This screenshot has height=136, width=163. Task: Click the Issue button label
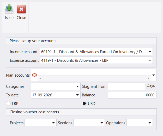point(9,18)
